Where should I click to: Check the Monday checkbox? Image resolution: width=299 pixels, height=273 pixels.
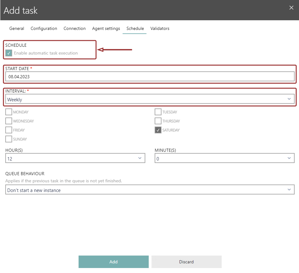pos(9,112)
